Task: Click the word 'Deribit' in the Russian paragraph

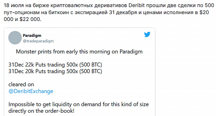Action: 136,5
